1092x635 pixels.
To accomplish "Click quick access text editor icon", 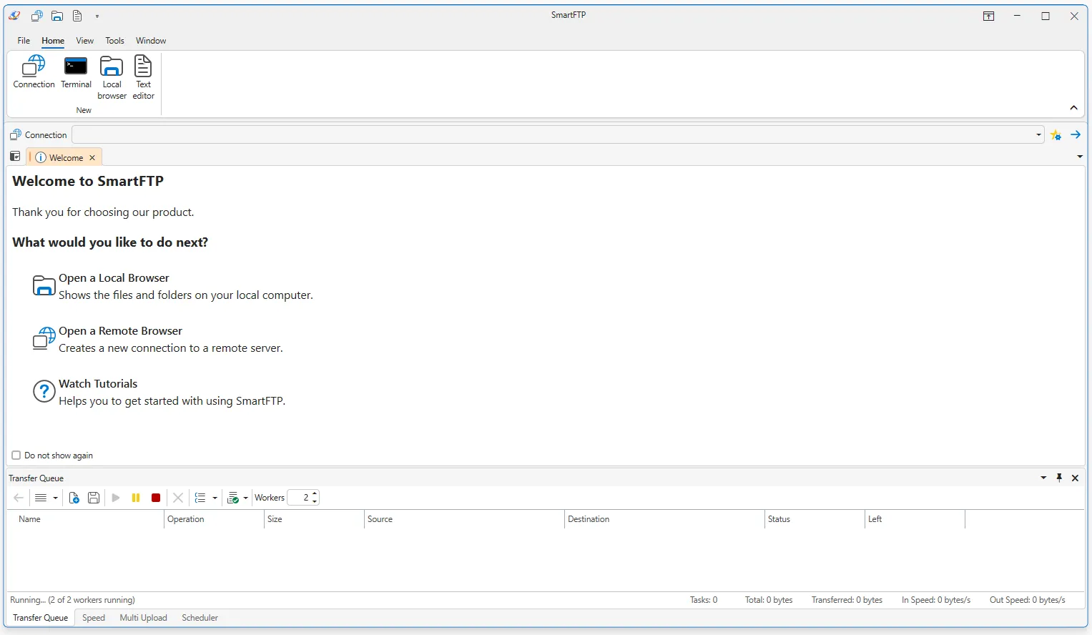I will coord(77,16).
